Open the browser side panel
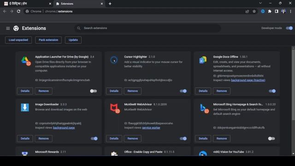 coord(277,11)
